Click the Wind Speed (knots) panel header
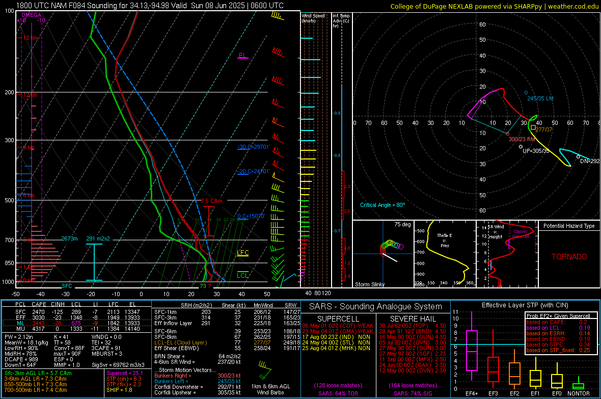 click(313, 18)
